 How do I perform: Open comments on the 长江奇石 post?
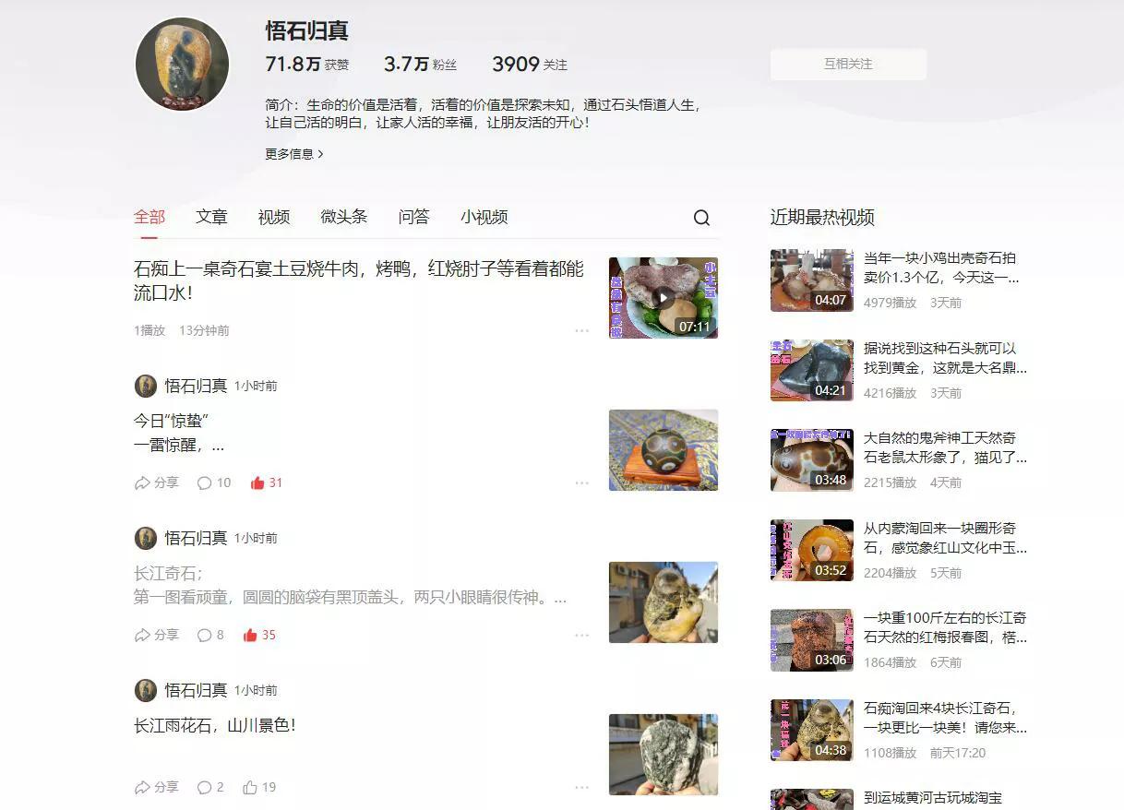click(x=212, y=635)
